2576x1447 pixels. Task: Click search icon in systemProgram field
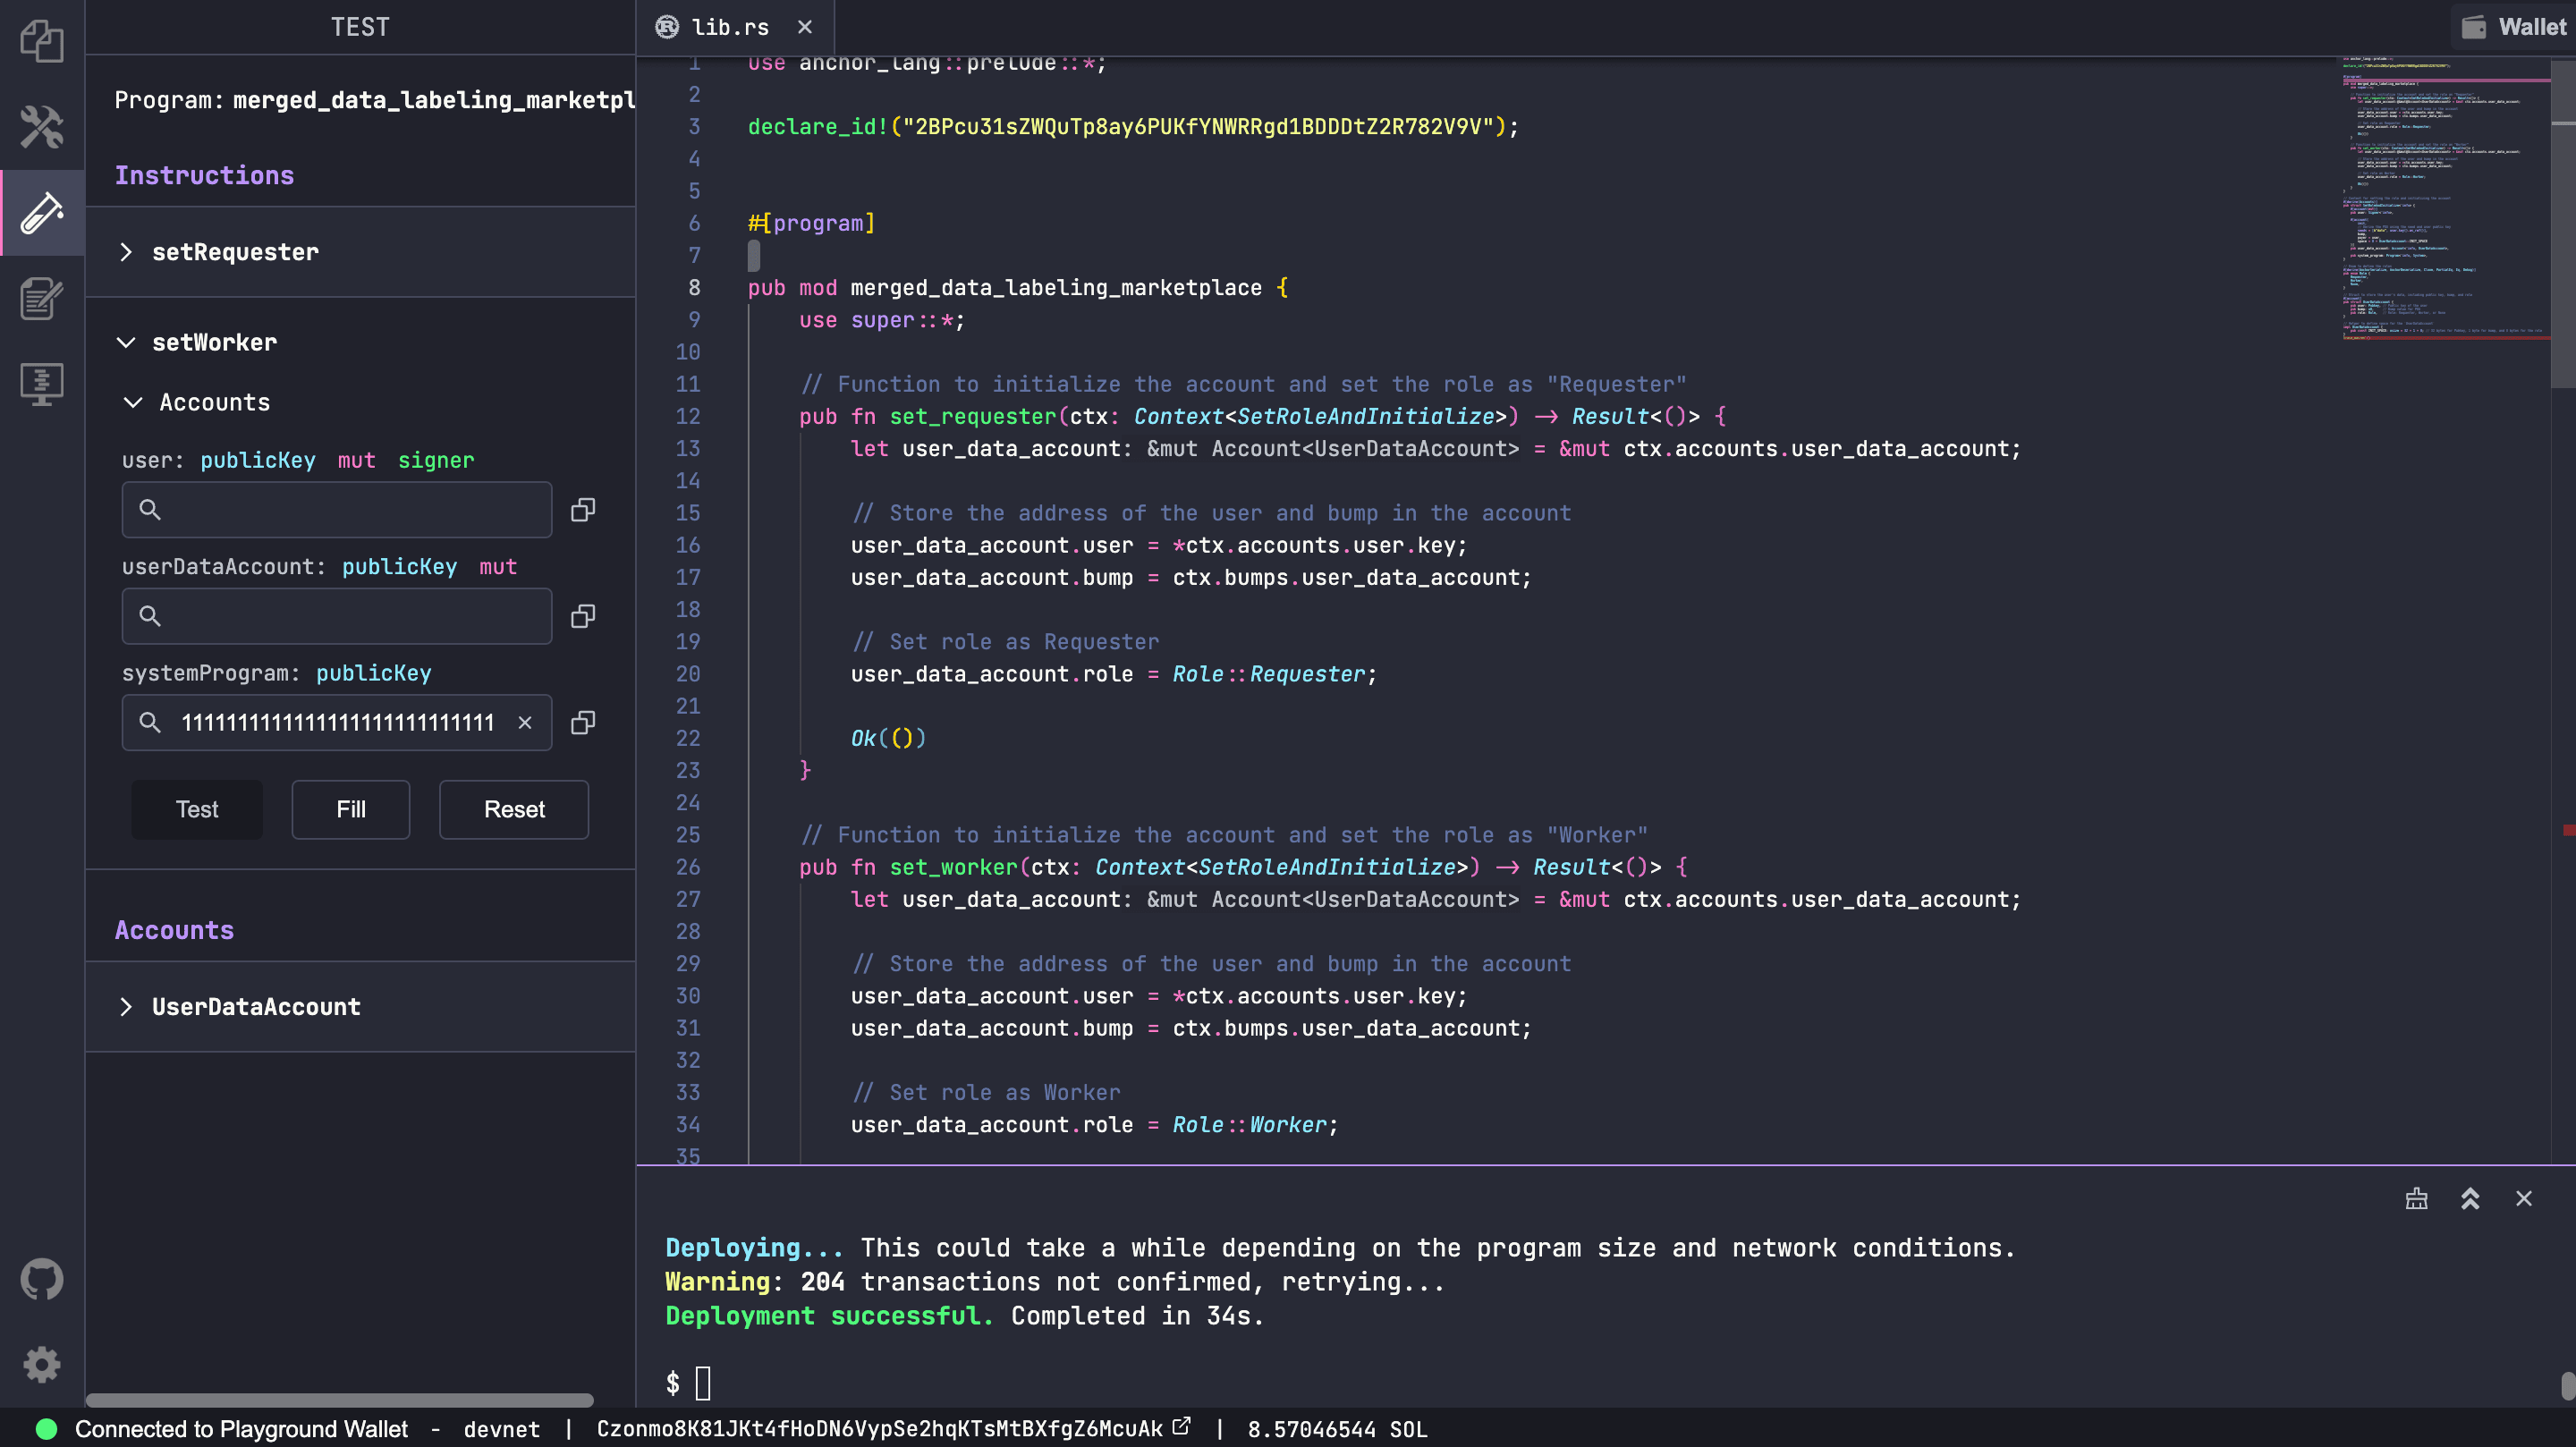coord(150,722)
